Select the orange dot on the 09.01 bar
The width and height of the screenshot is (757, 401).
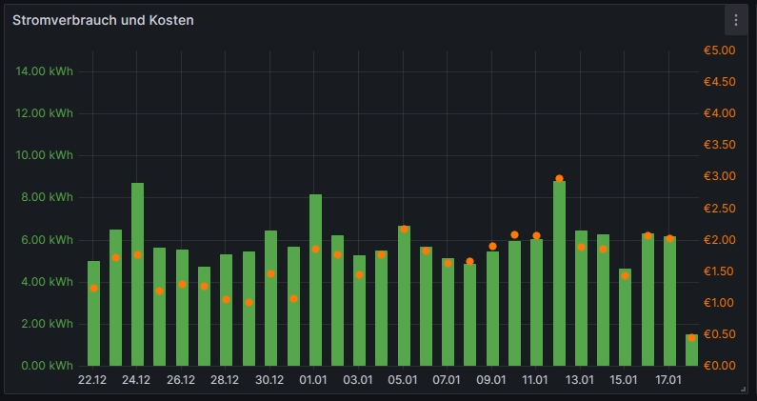pyautogui.click(x=492, y=246)
